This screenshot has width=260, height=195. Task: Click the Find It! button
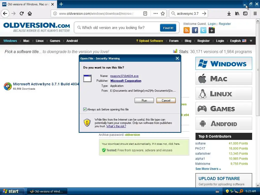pos(168,28)
